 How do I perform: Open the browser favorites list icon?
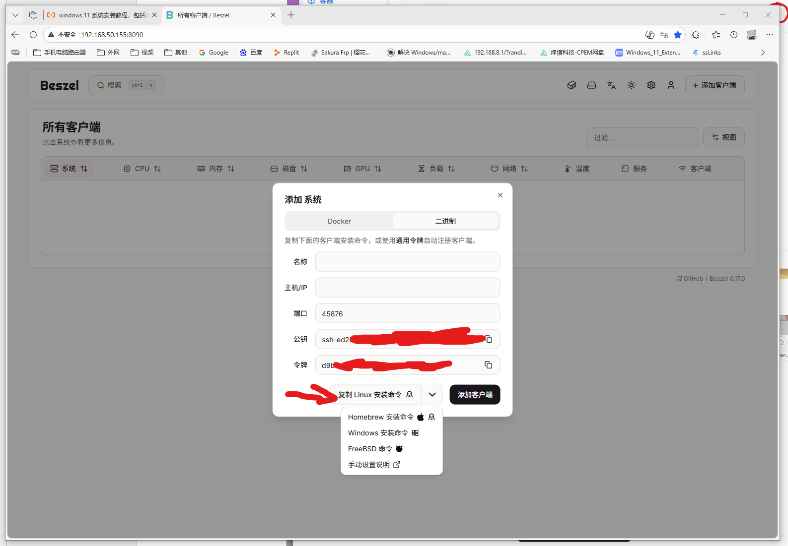pos(716,35)
